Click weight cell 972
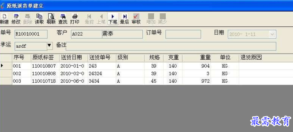Image resolution: width=293 pixels, height=132 pixels. tap(197, 81)
